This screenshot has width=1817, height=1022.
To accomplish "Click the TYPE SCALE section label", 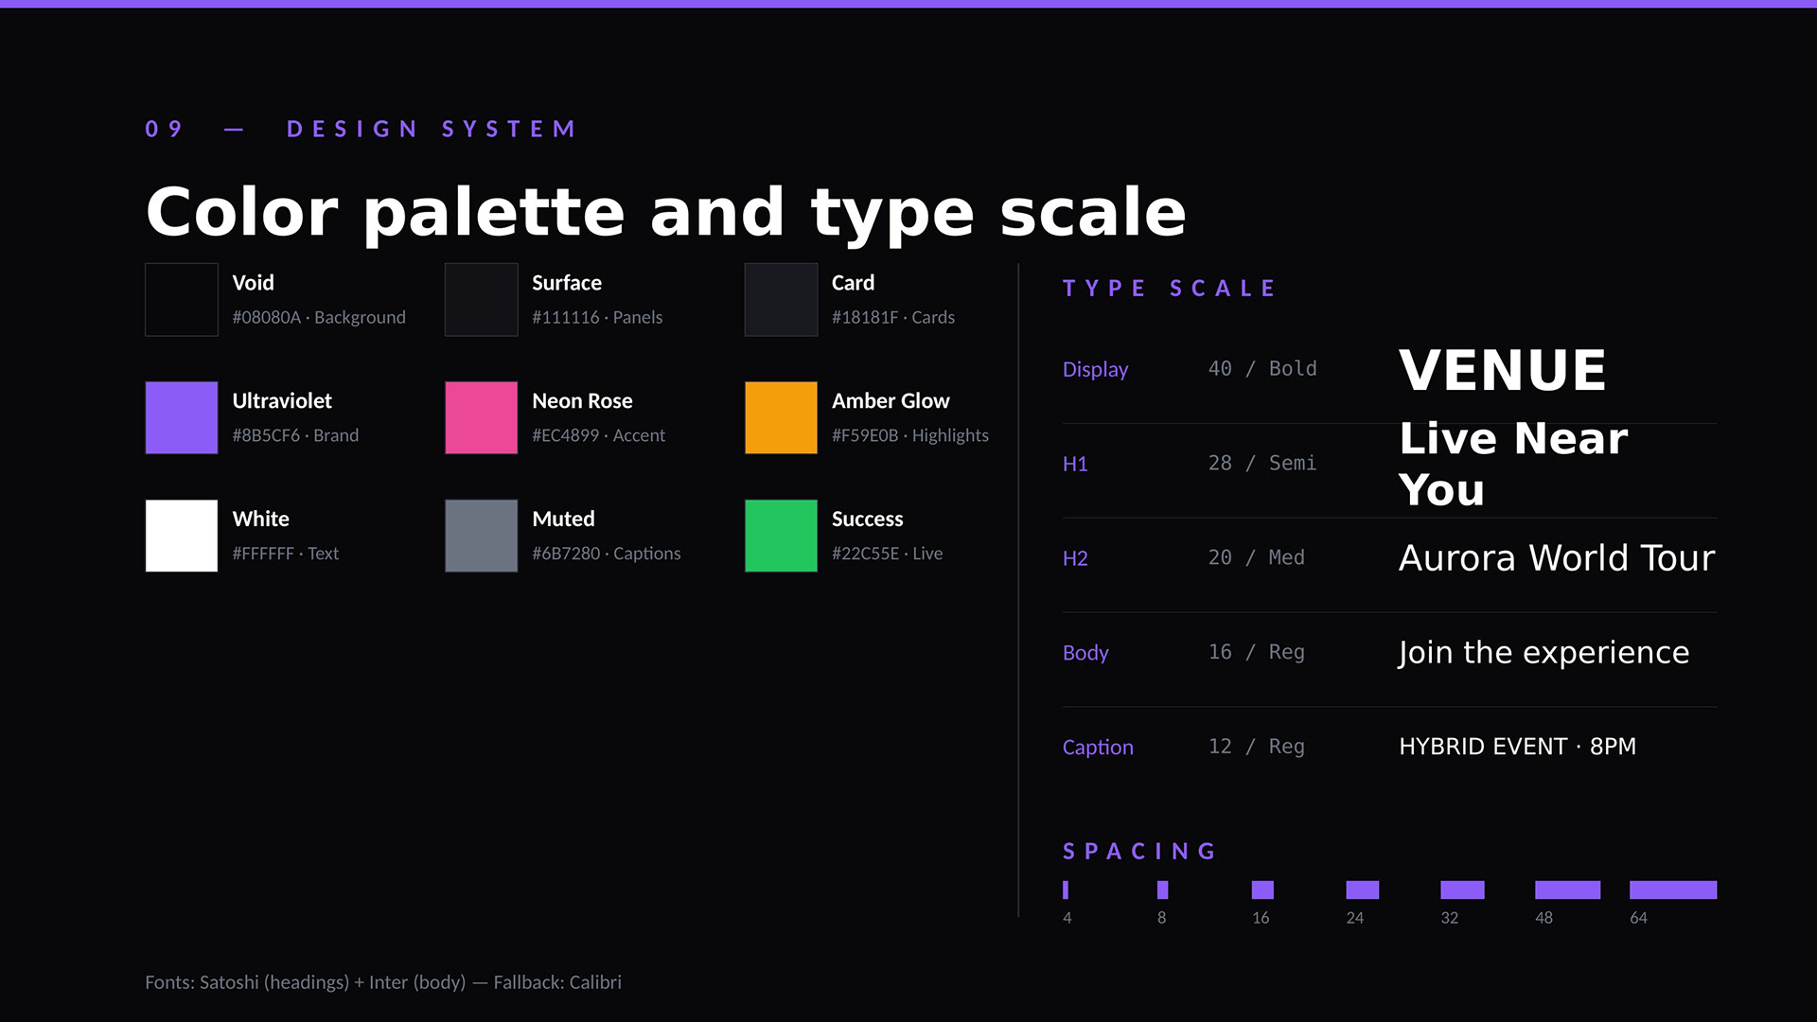I will point(1170,289).
